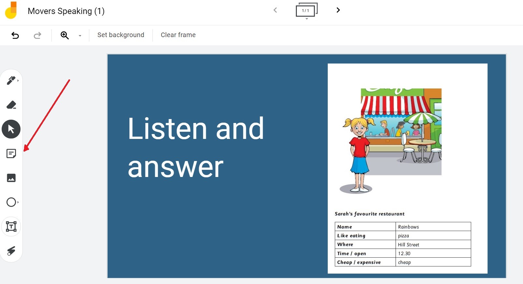The width and height of the screenshot is (523, 284).
Task: Go to the next frame
Action: coord(338,10)
